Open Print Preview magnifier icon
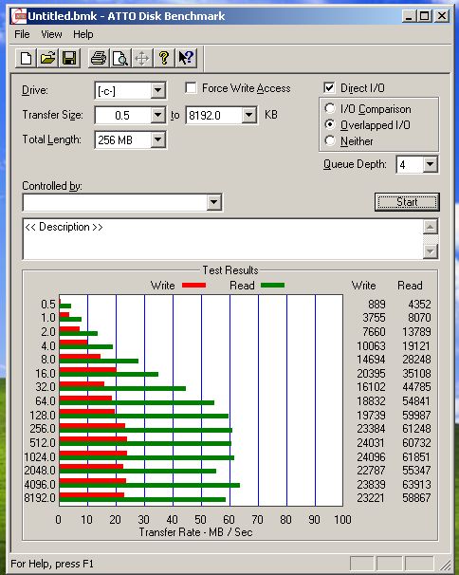Image resolution: width=459 pixels, height=575 pixels. [x=120, y=58]
